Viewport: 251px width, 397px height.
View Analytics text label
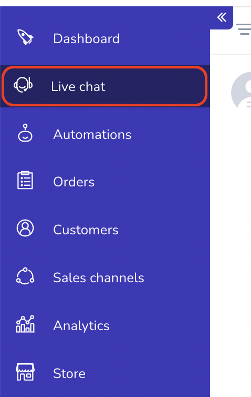coord(81,325)
